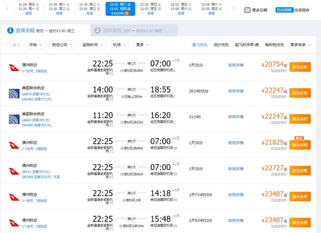Choose 选为去程 for the 11:20 United flight
Screen dimensions: 321x233
tap(300, 119)
